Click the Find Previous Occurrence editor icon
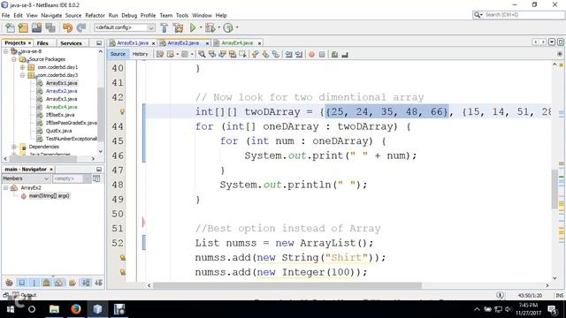566x318 pixels. pyautogui.click(x=212, y=55)
